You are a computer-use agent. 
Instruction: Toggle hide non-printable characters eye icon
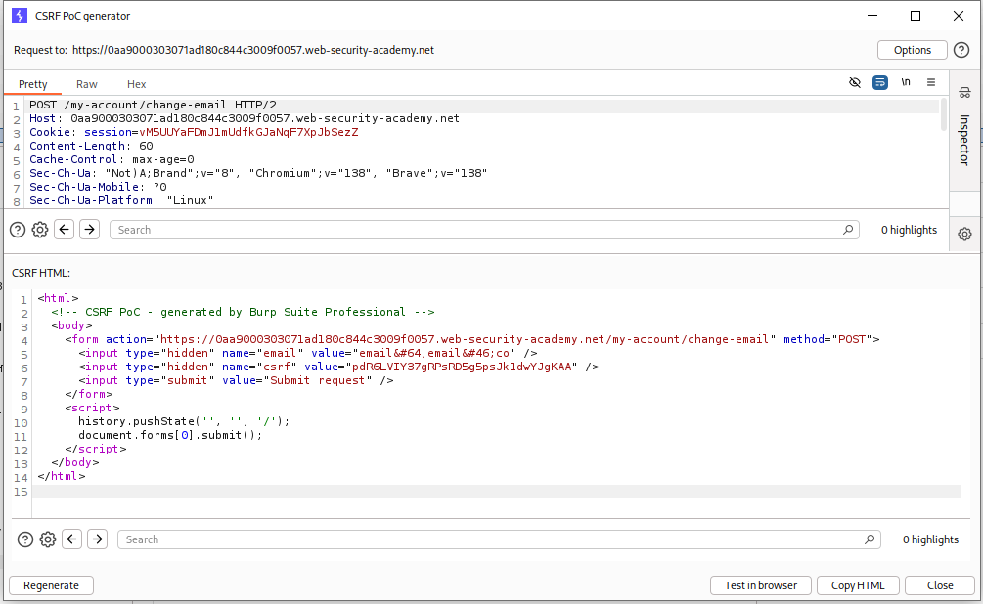point(855,82)
